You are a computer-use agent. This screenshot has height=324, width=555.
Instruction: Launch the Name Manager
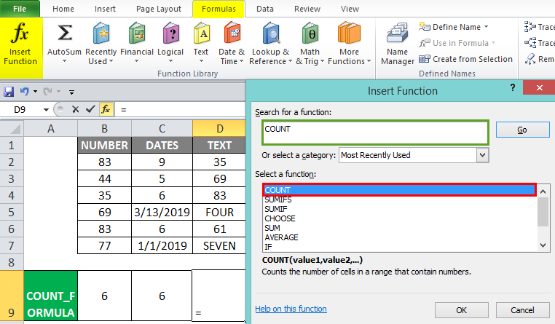[397, 44]
